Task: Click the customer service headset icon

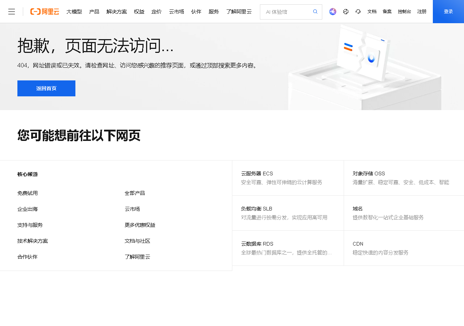Action: [x=358, y=12]
